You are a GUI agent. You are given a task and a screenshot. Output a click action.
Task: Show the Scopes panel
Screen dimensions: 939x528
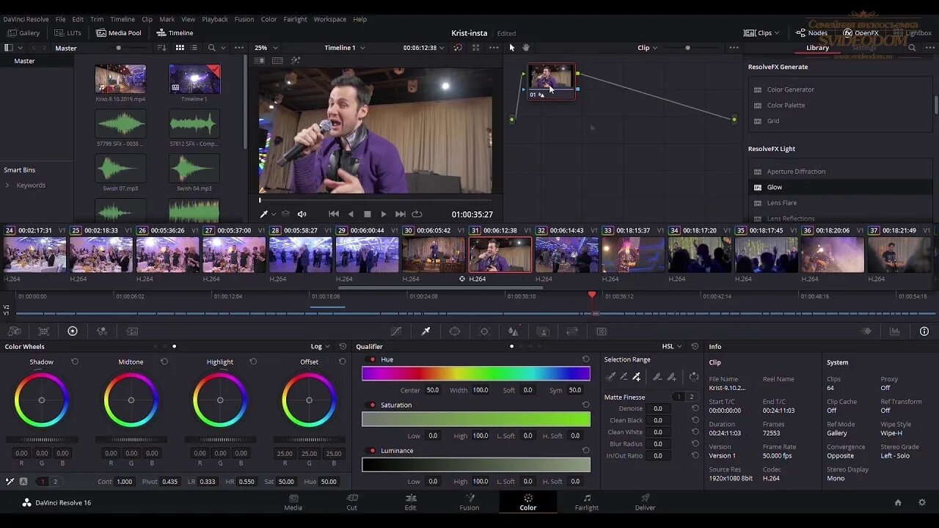pyautogui.click(x=895, y=331)
